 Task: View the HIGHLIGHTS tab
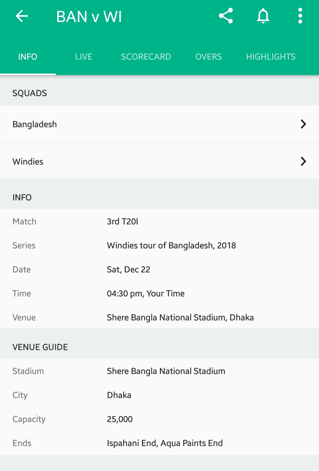click(271, 57)
